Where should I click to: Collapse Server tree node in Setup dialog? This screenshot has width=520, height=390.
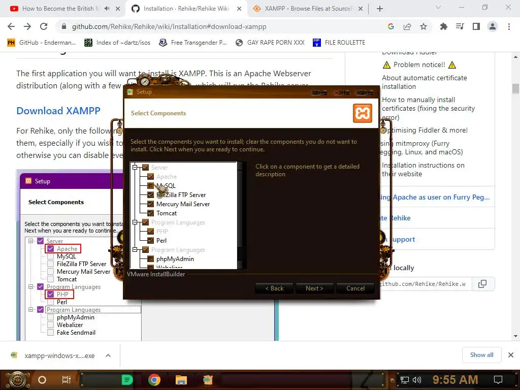(135, 168)
